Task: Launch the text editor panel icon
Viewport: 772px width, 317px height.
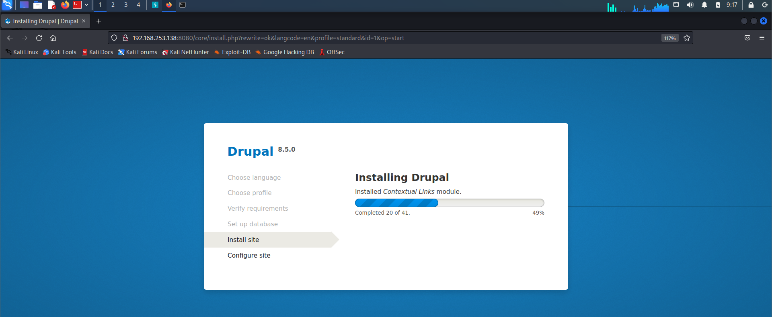Action: [x=51, y=5]
